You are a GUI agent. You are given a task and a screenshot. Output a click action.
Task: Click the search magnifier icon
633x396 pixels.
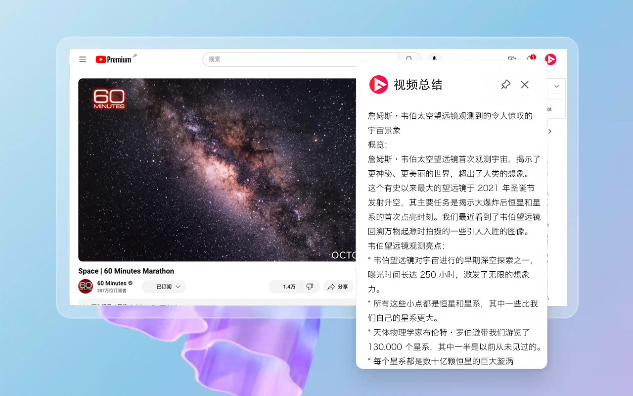click(x=409, y=59)
